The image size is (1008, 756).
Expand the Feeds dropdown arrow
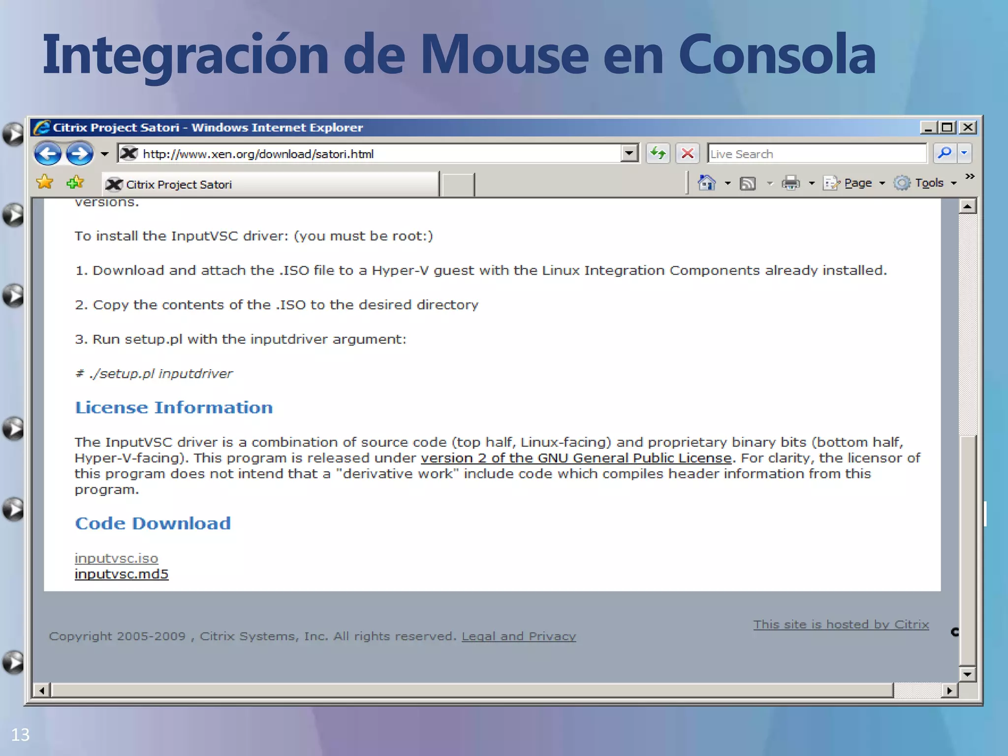(770, 184)
